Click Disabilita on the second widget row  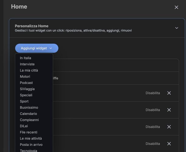pyautogui.click(x=153, y=110)
